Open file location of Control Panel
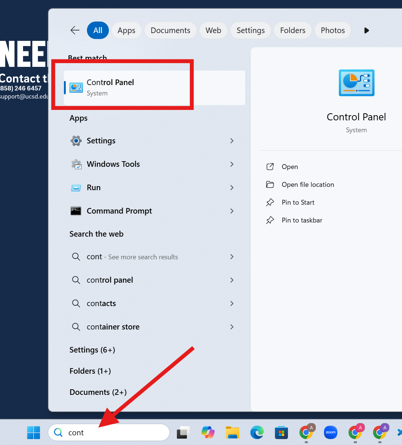 pyautogui.click(x=307, y=184)
